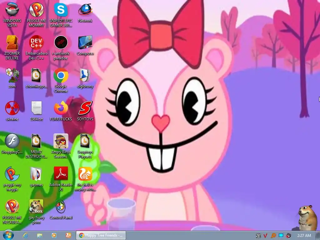Click the Show desktop button at the taskbar's end
Viewport: 320px width, 240px height.
point(318,236)
